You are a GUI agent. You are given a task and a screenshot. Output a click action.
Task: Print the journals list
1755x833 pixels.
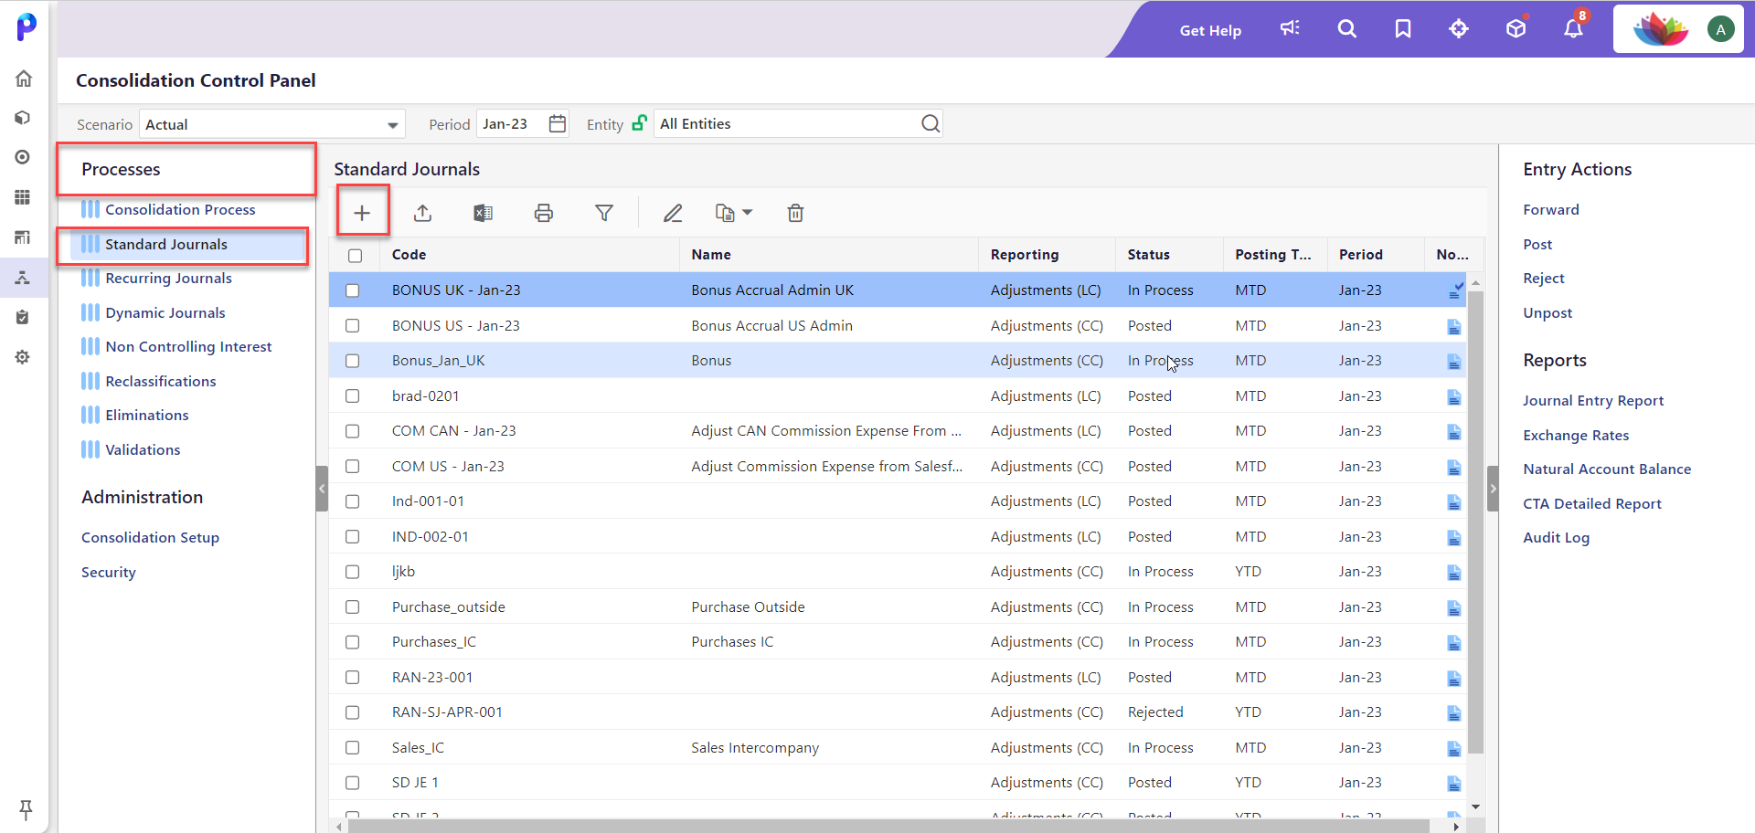[544, 213]
